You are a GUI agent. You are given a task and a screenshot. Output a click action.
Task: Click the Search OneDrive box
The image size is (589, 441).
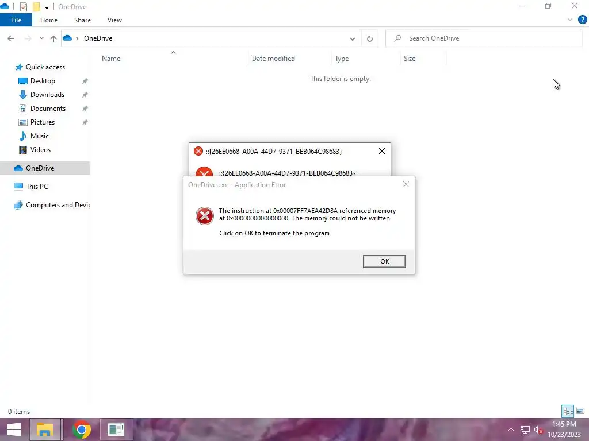(483, 38)
